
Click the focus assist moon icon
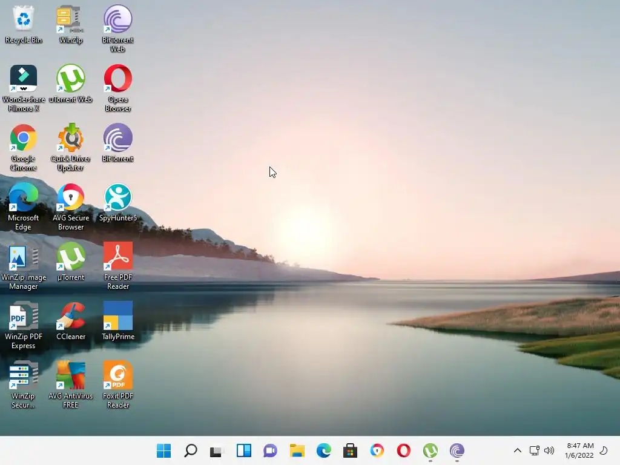coord(604,450)
